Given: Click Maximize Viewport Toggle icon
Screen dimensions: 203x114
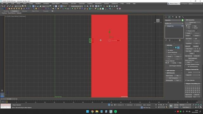Looking at the screenshot, I should 201,107.
